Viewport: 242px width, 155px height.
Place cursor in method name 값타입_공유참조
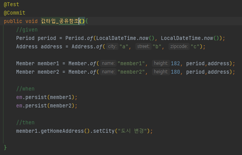click(x=60, y=21)
